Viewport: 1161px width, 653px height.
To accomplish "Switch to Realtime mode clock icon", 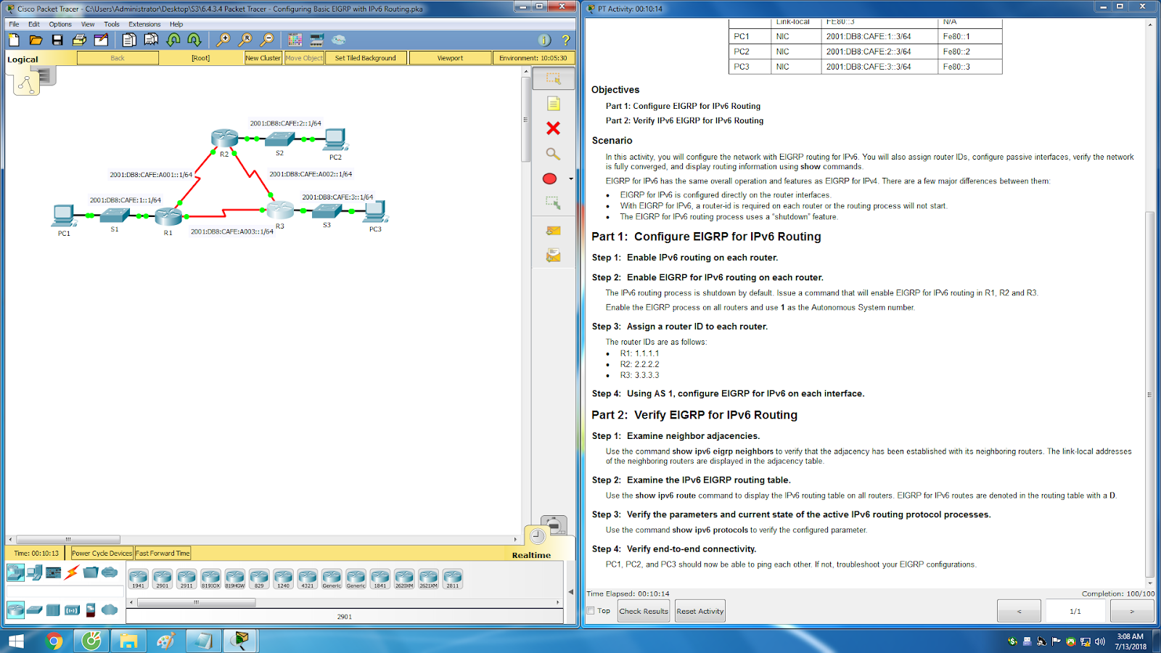I will tap(538, 536).
